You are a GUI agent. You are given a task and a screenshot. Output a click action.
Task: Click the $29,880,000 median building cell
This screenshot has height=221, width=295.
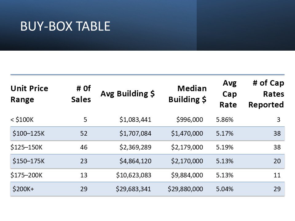point(186,189)
